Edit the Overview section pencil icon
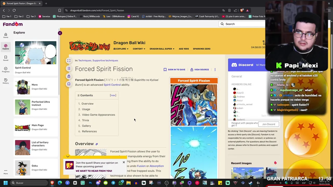 tap(97, 144)
